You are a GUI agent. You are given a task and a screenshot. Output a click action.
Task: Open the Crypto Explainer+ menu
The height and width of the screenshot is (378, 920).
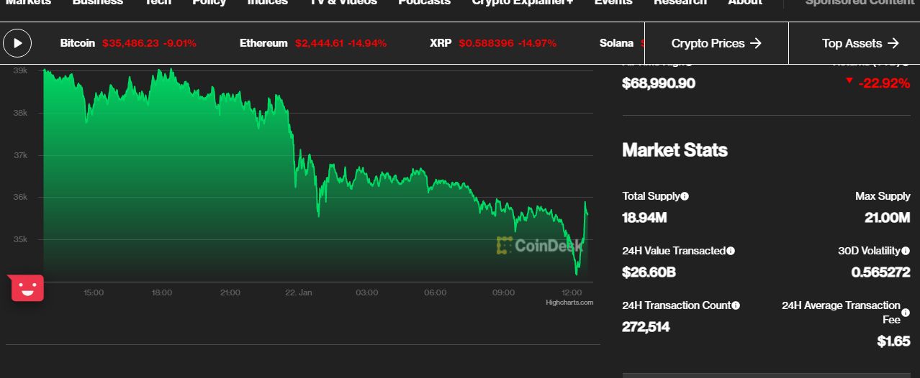pos(523,2)
